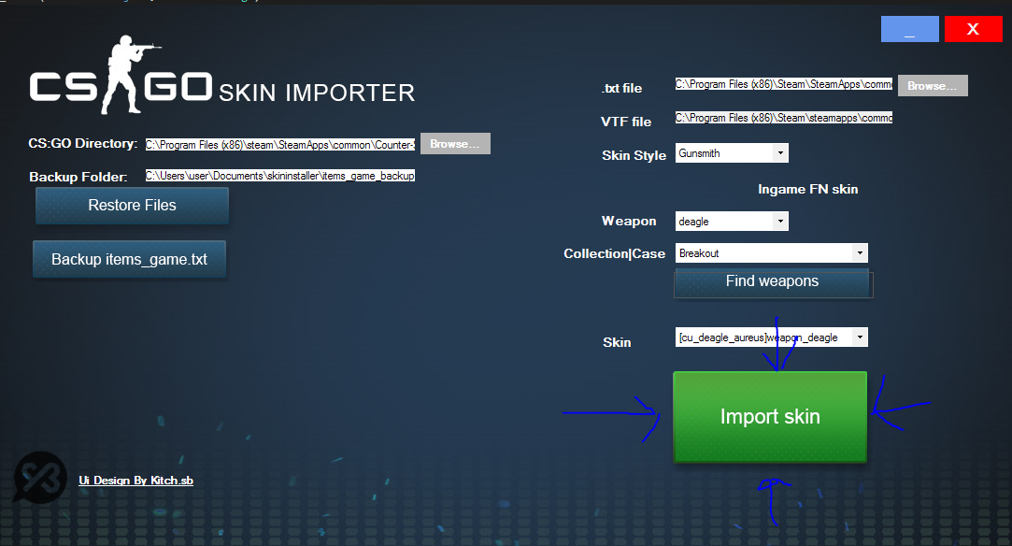Click the VTF file label
Viewport: 1012px width, 546px height.
coord(626,122)
